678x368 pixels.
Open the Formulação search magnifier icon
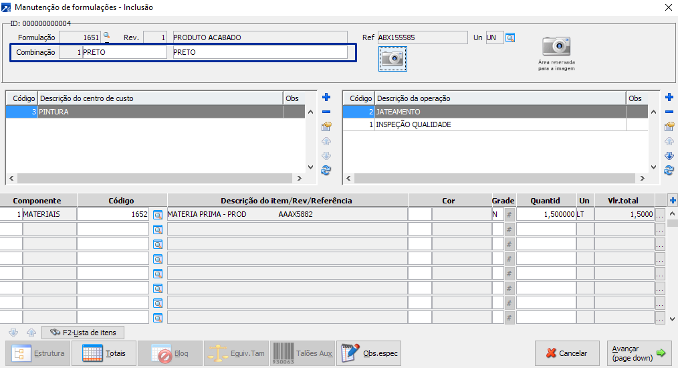tap(106, 37)
